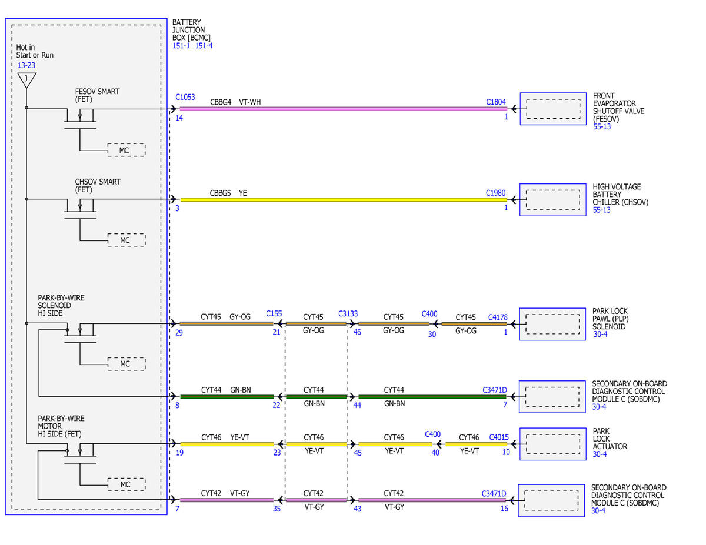Screen dimensions: 706x545
Task: Click the yellow CBBG5 wire line
Action: (x=344, y=200)
